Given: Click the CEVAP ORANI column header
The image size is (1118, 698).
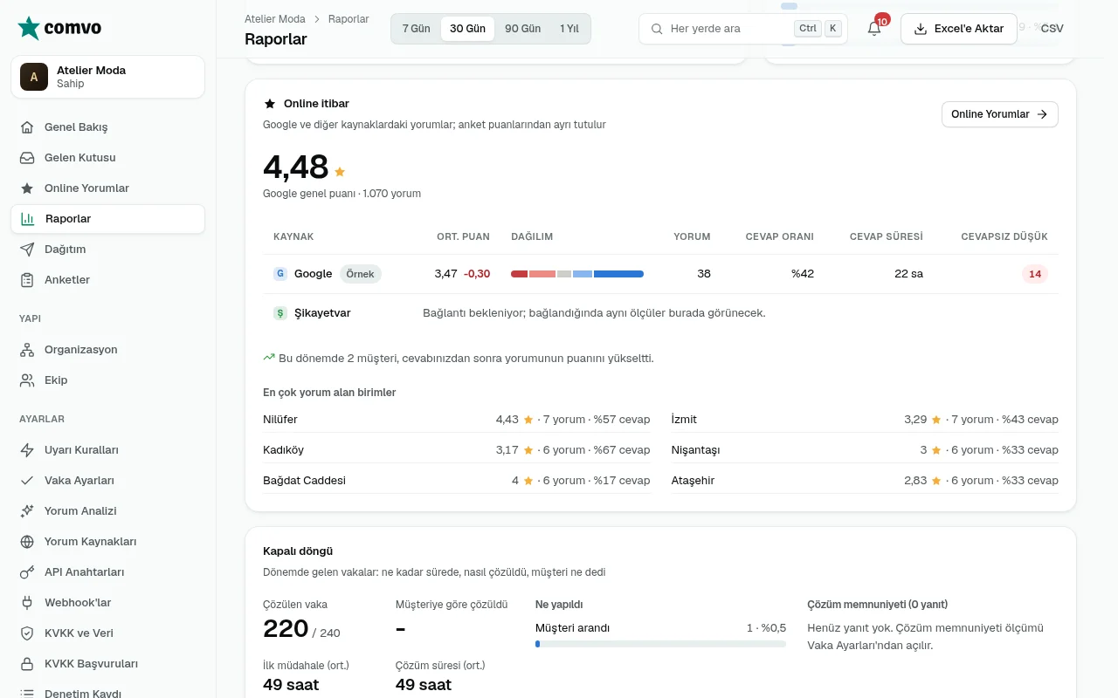Looking at the screenshot, I should (779, 236).
